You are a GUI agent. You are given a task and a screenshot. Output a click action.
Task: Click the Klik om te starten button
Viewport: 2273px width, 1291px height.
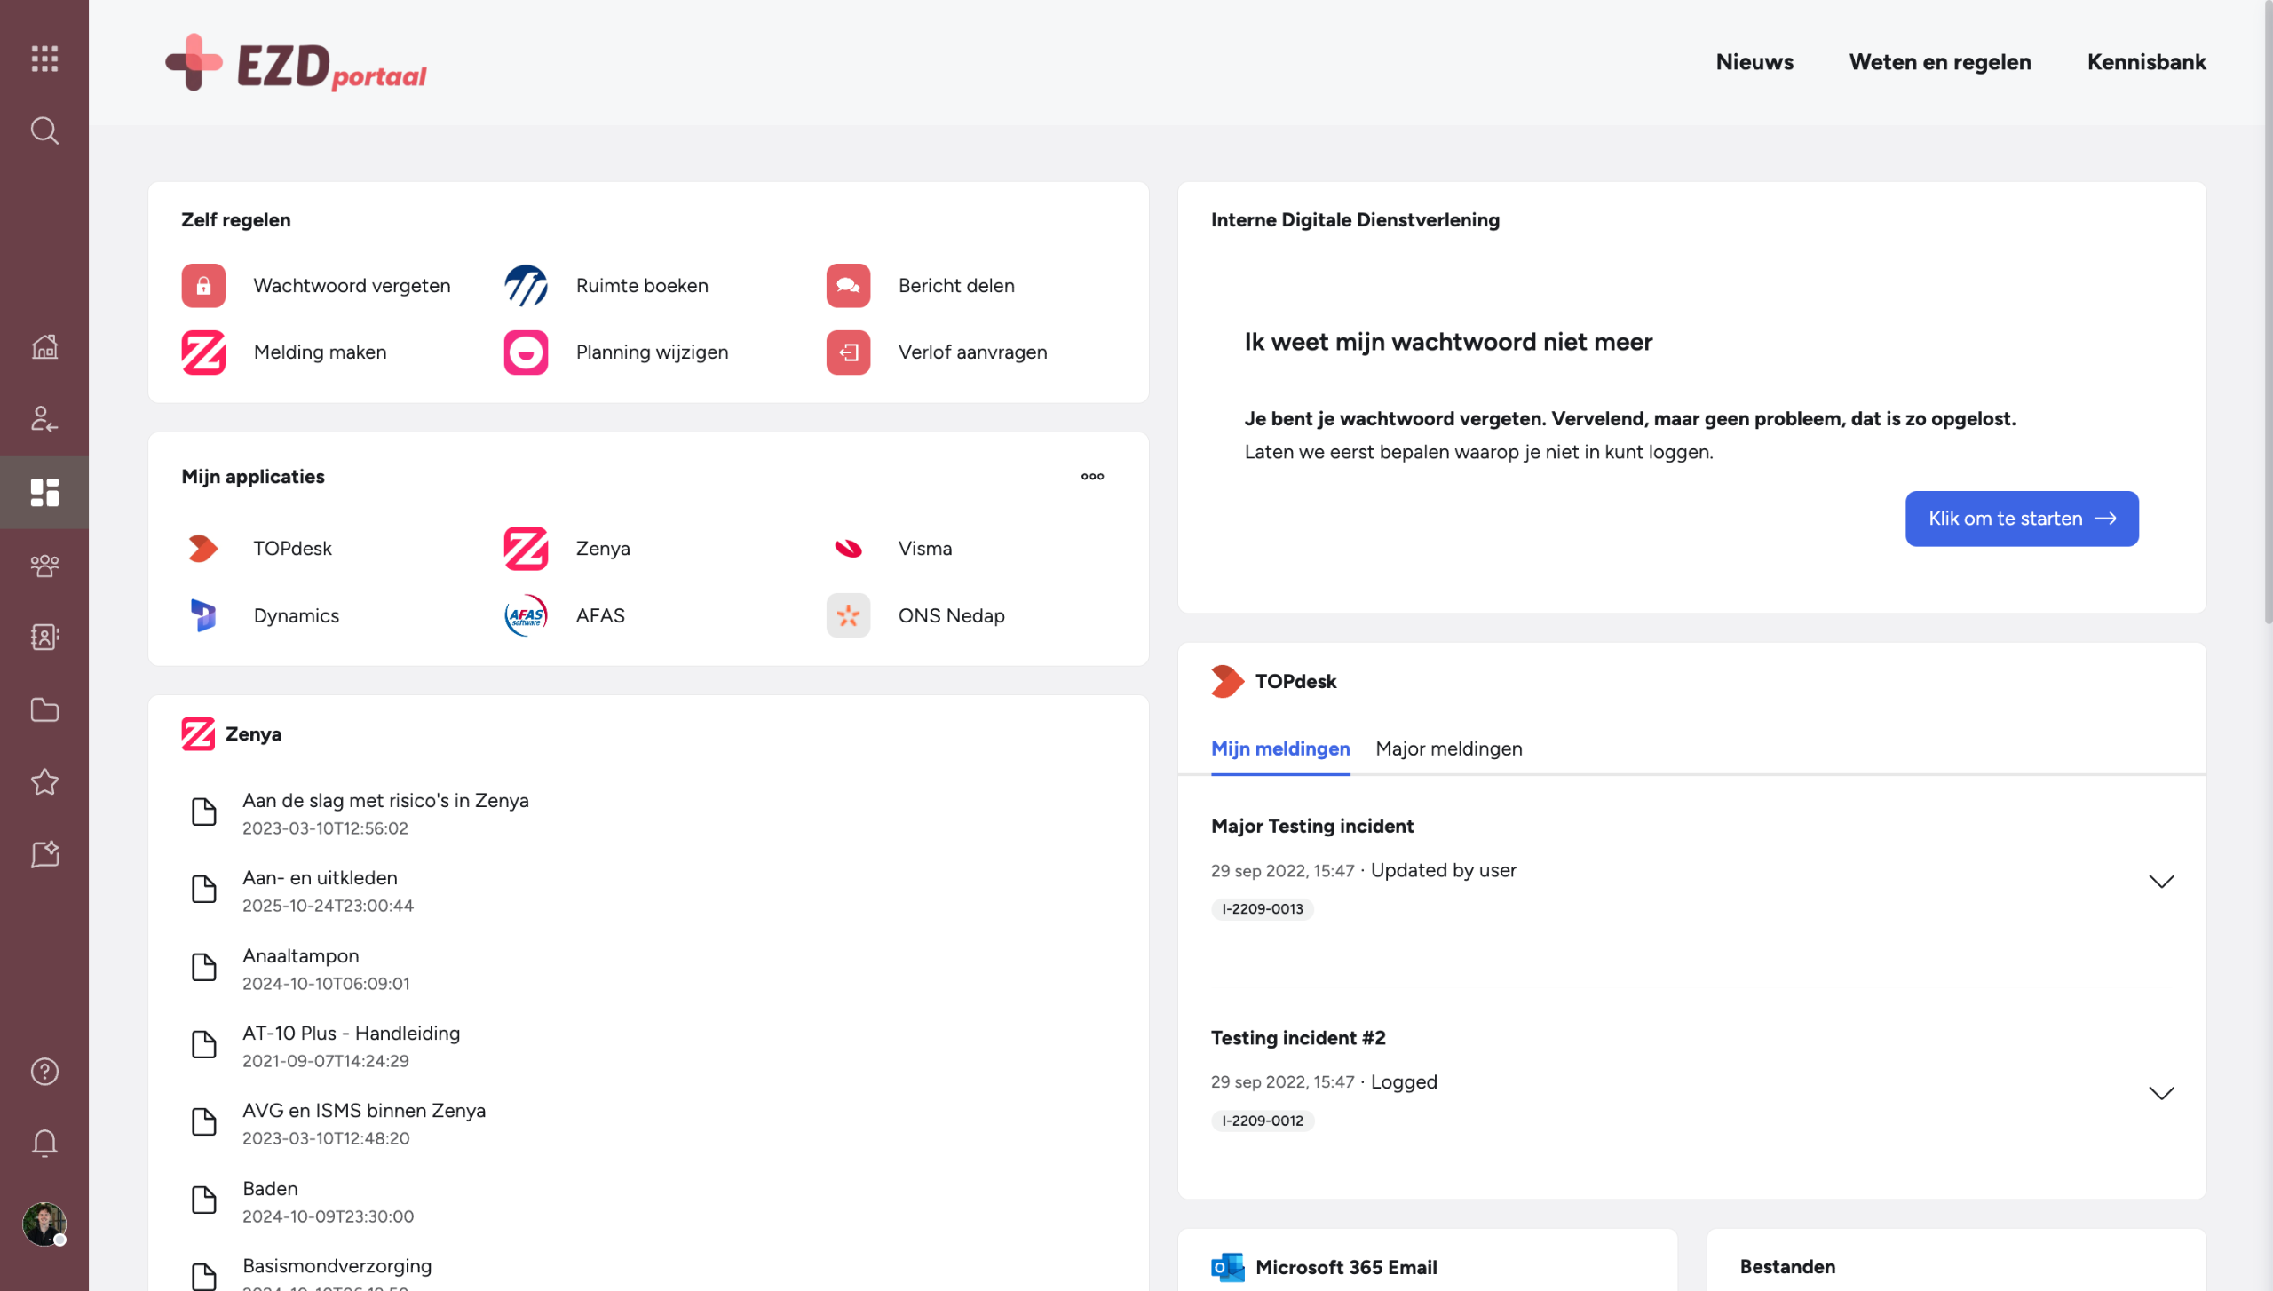coord(2022,519)
